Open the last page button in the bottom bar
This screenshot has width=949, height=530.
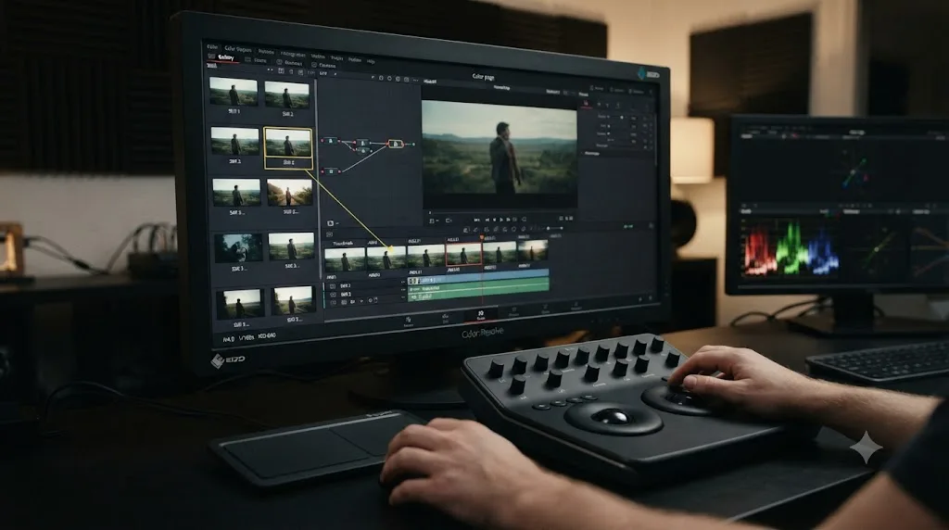point(576,306)
